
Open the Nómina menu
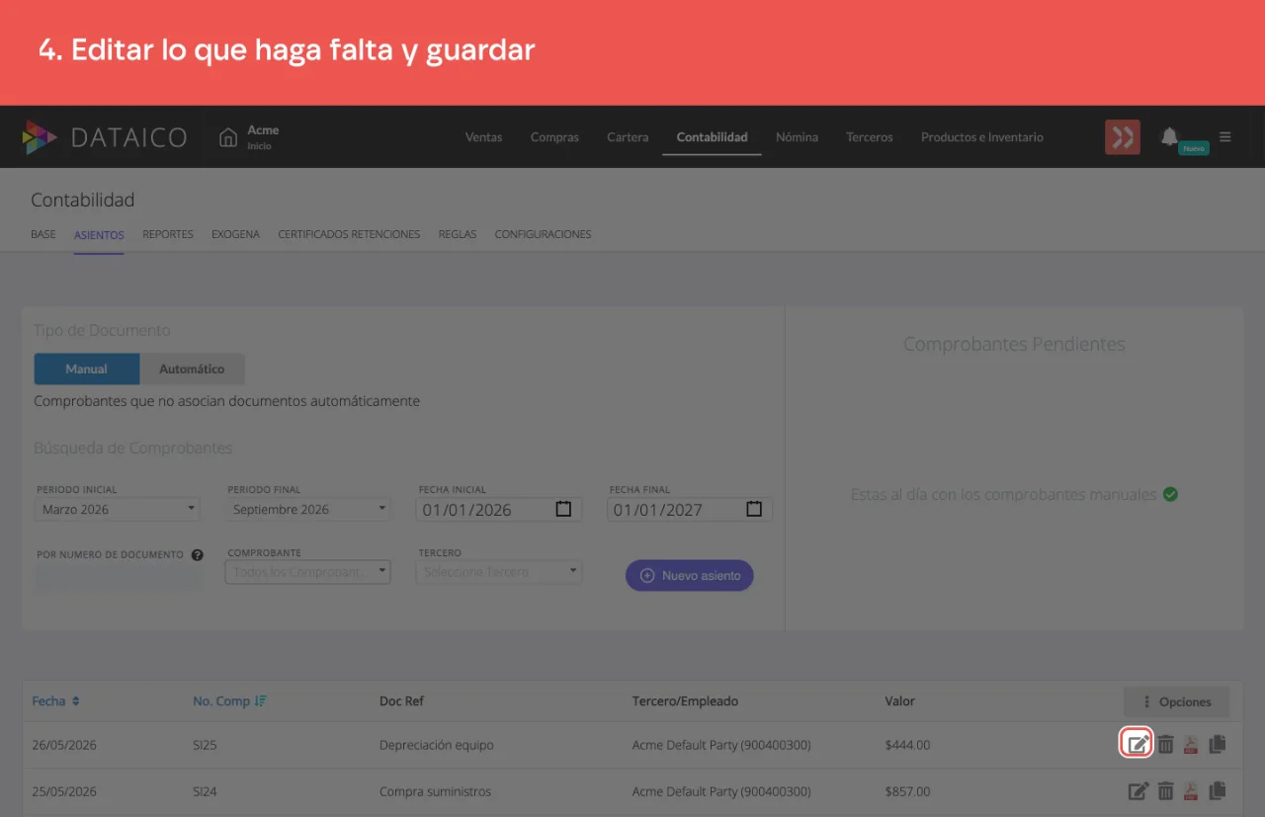pyautogui.click(x=797, y=137)
